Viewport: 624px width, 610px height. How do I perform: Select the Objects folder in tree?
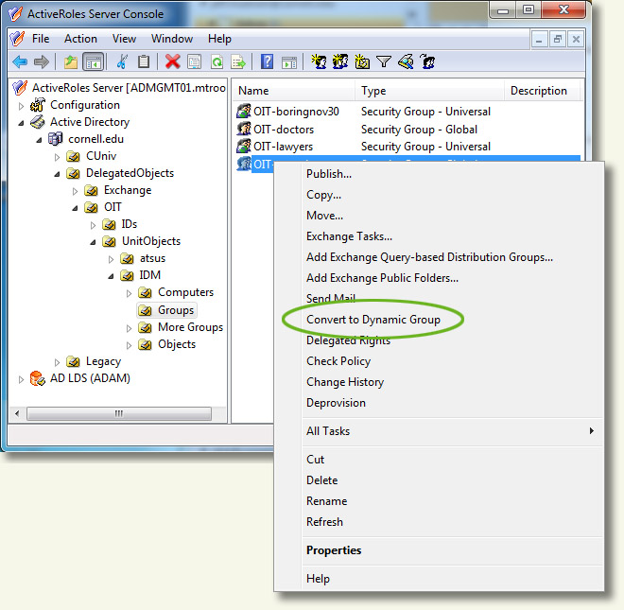177,344
